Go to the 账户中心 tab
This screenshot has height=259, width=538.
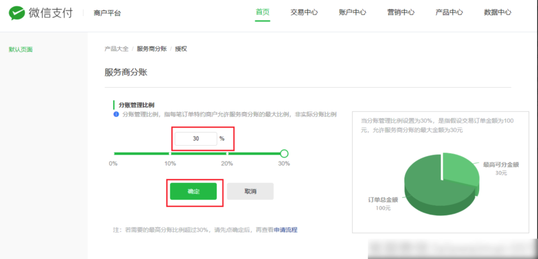352,13
